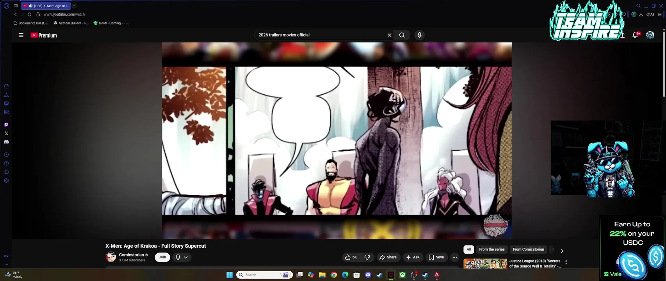666x281 pixels.
Task: Submit YouTube search with magnifier button
Action: click(402, 35)
